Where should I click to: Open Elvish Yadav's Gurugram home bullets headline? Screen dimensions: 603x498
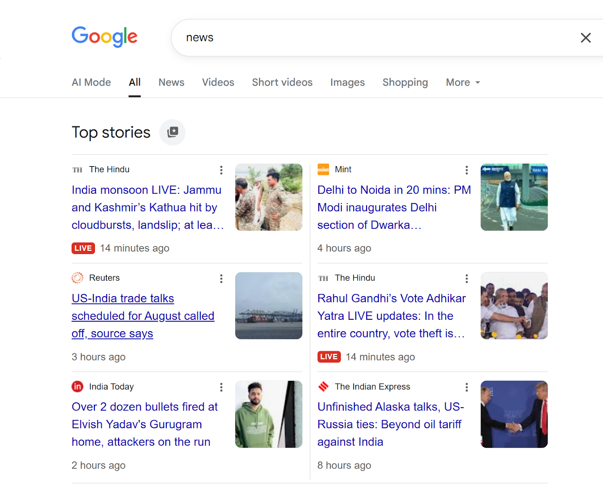tap(145, 424)
